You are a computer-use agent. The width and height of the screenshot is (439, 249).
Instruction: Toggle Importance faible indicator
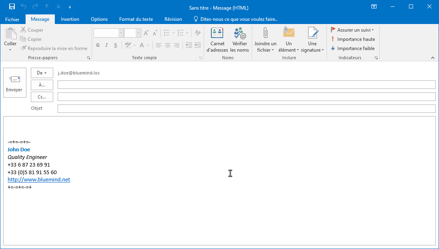pos(353,48)
